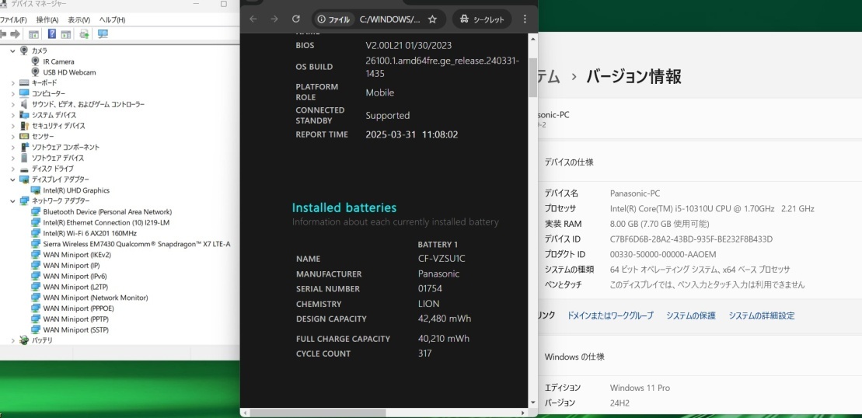862x418 pixels.
Task: Open the ファイル(F) menu
Action: [x=13, y=19]
